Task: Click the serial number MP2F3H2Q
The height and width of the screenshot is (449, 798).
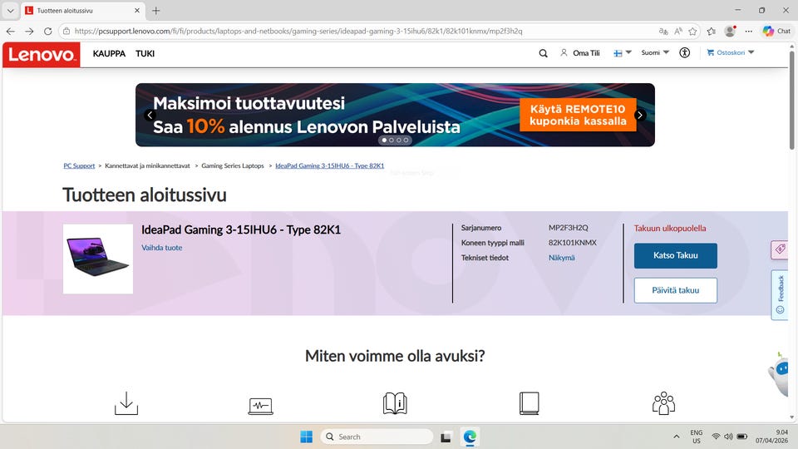Action: click(x=568, y=228)
